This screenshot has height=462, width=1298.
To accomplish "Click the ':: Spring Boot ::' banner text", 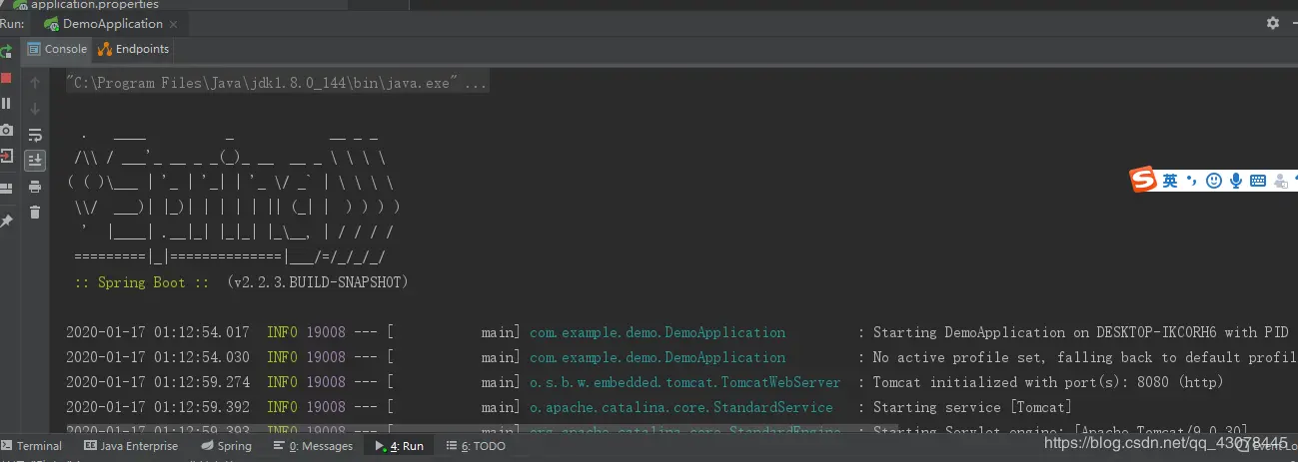I will [142, 282].
